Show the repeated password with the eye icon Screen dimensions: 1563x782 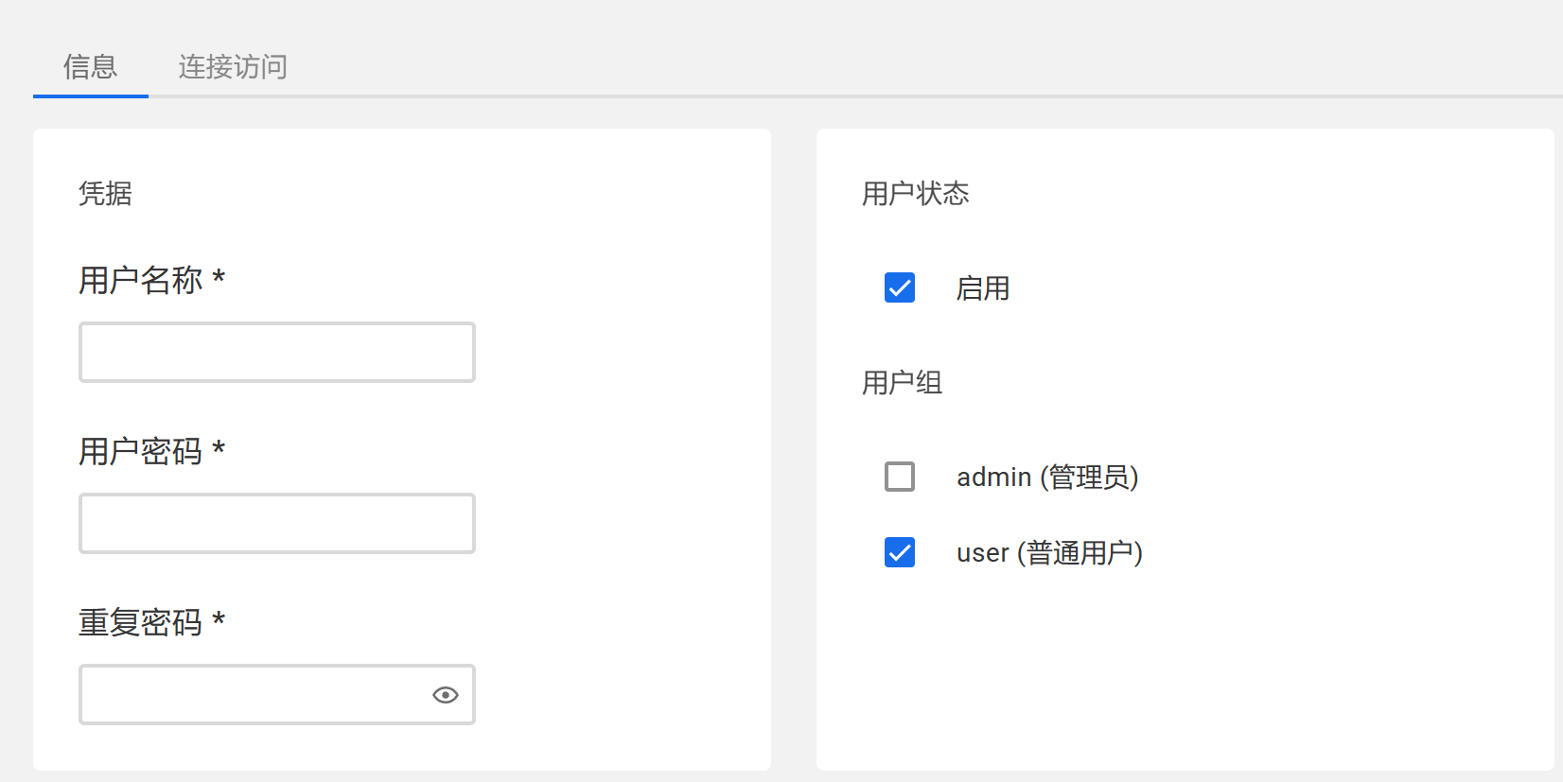(445, 695)
